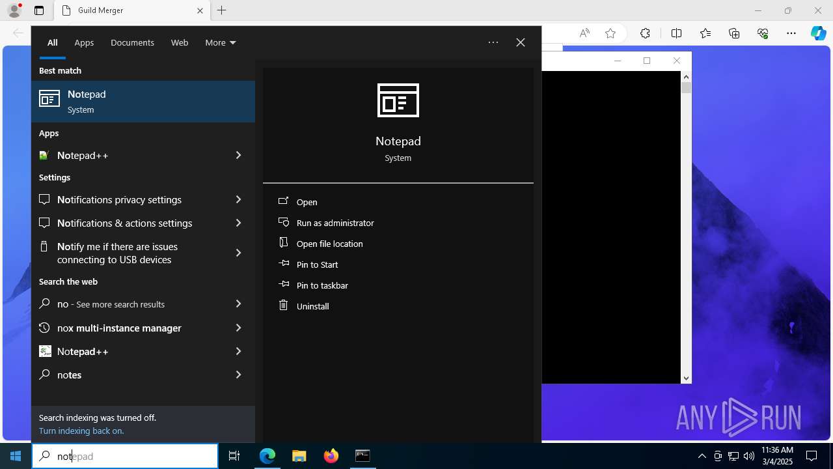This screenshot has height=469, width=833.
Task: Open File Explorer from taskbar
Action: pos(299,456)
